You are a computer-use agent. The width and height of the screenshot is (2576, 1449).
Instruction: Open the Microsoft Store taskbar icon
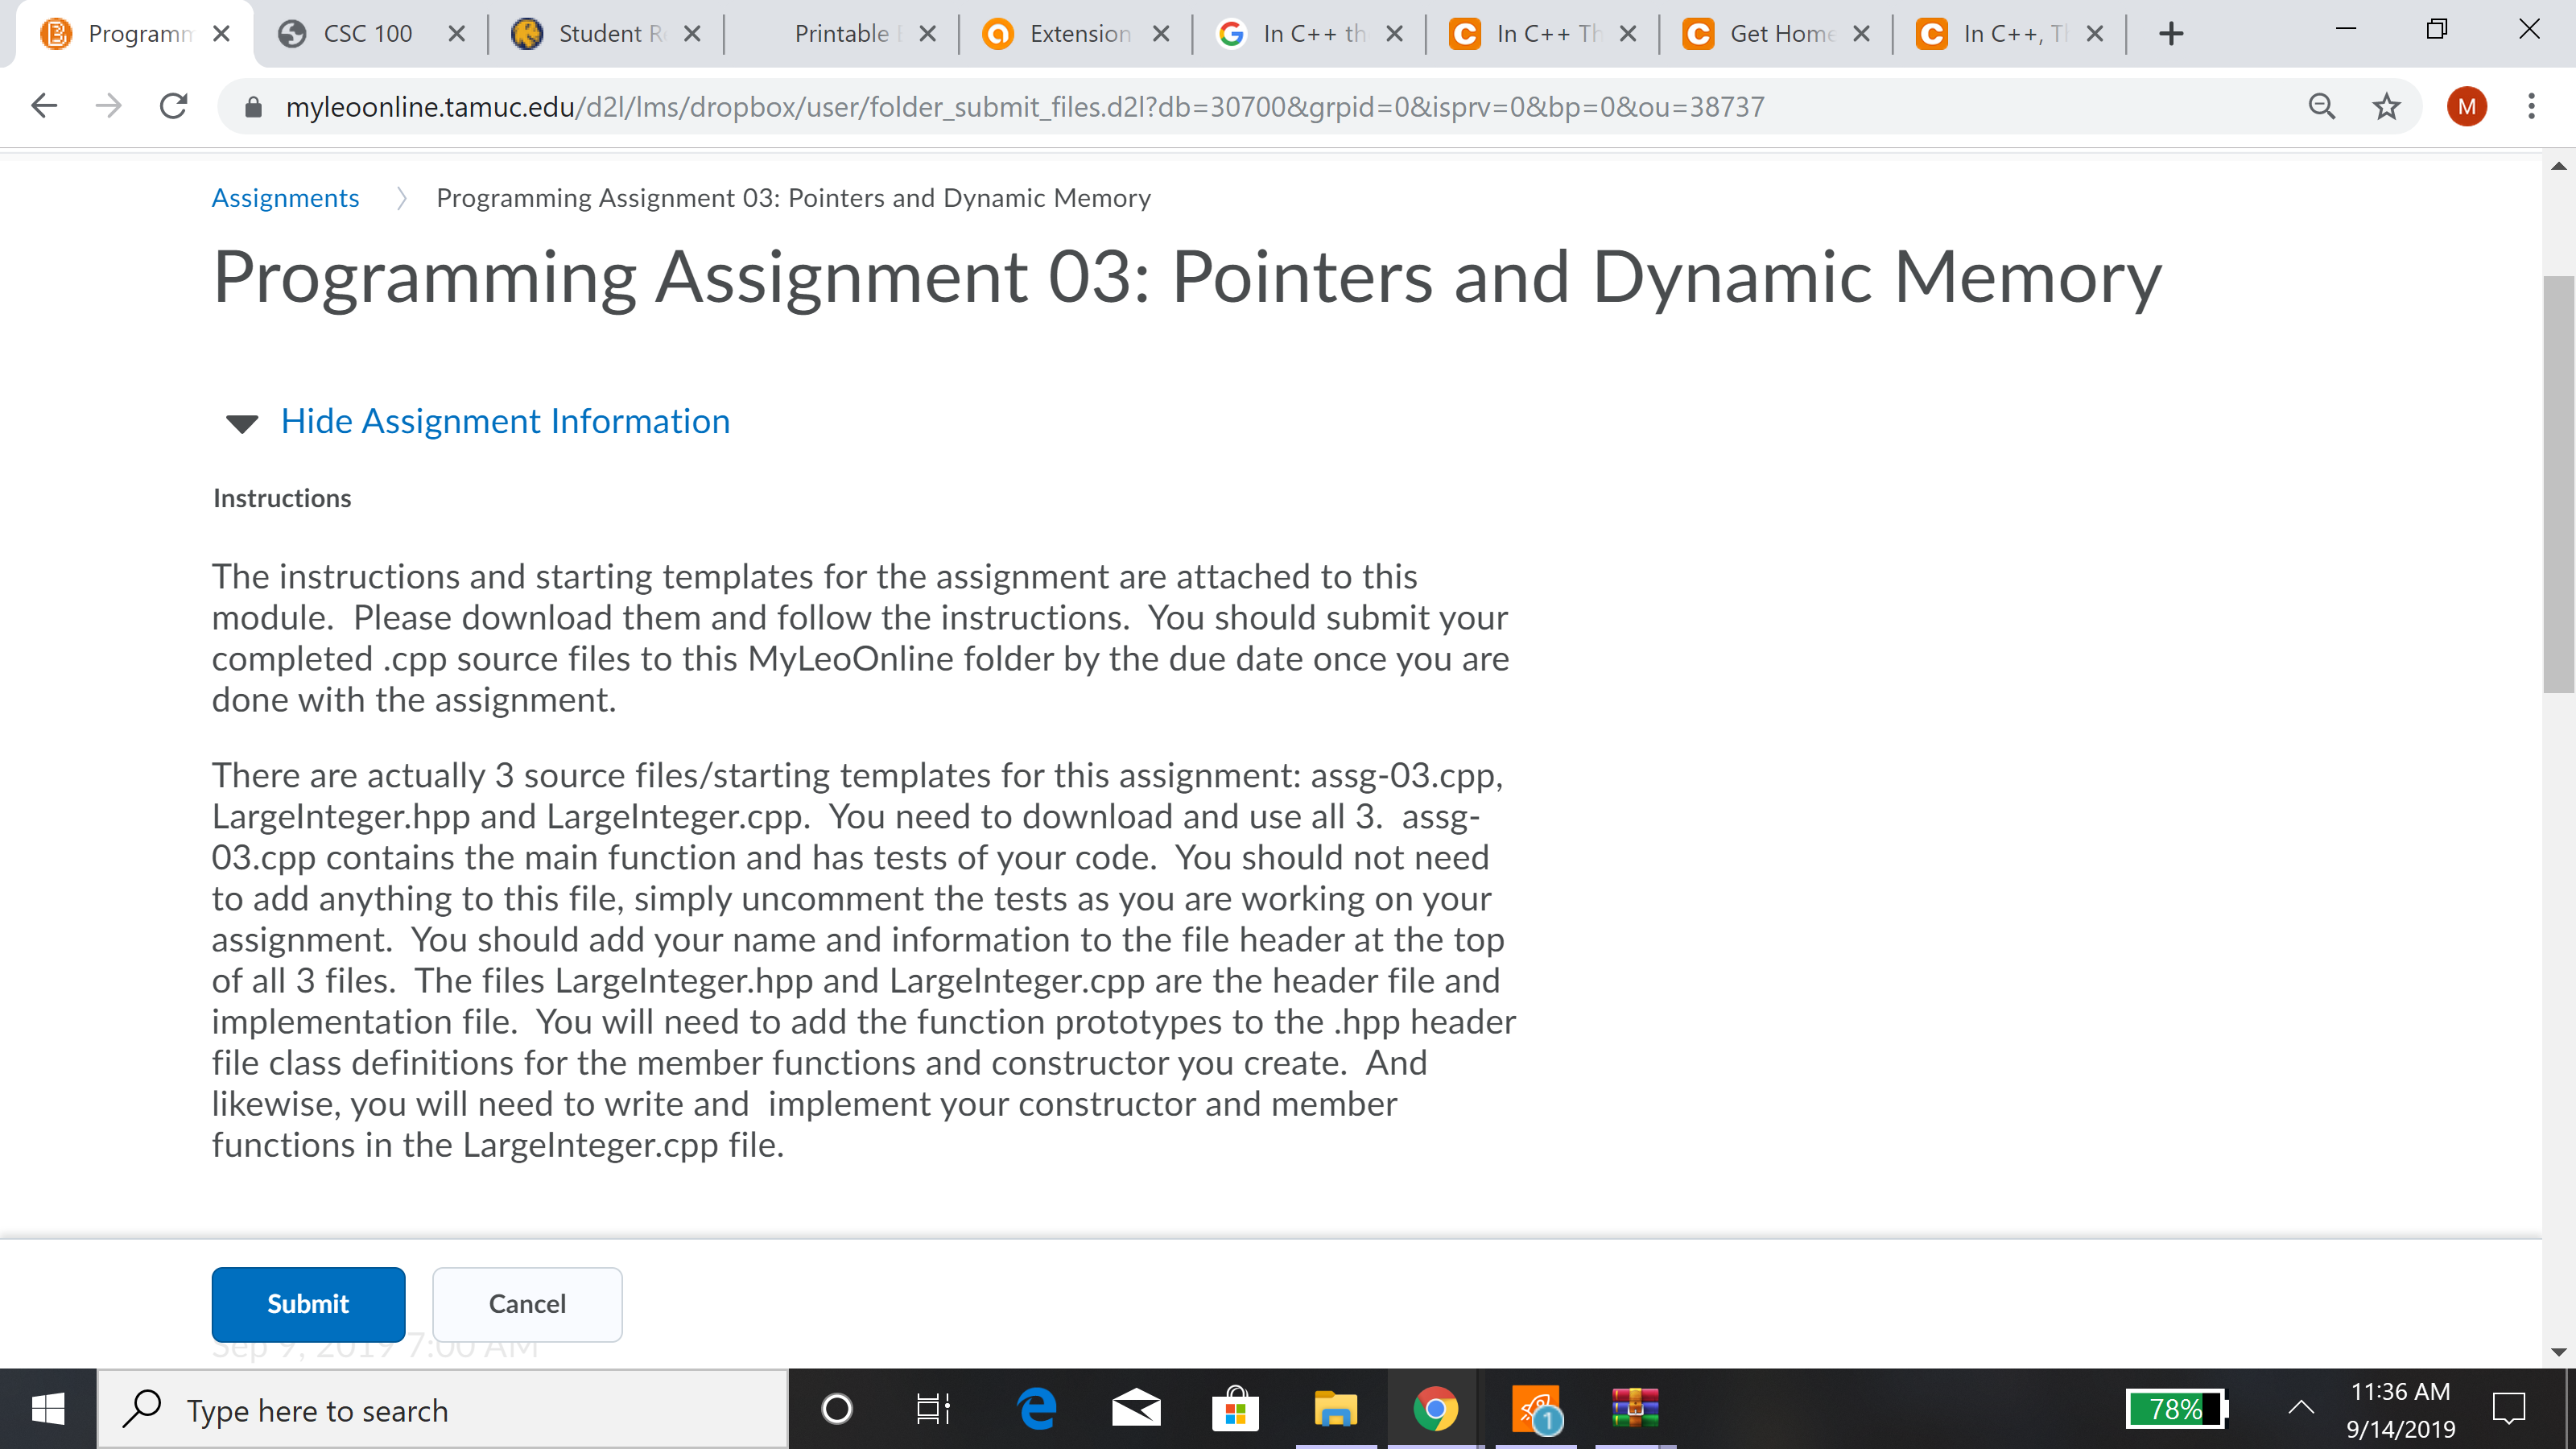pyautogui.click(x=1235, y=1410)
